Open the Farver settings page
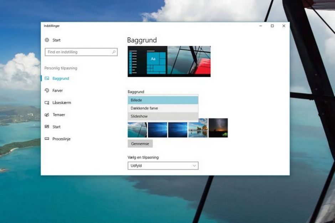This screenshot has height=223, width=335. click(x=57, y=90)
